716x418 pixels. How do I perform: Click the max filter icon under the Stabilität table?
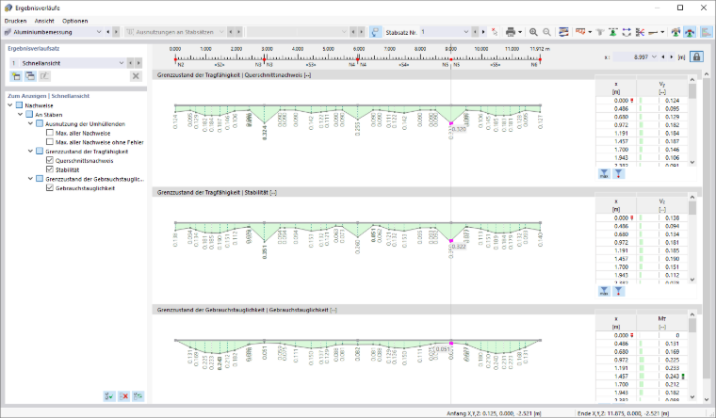[604, 291]
